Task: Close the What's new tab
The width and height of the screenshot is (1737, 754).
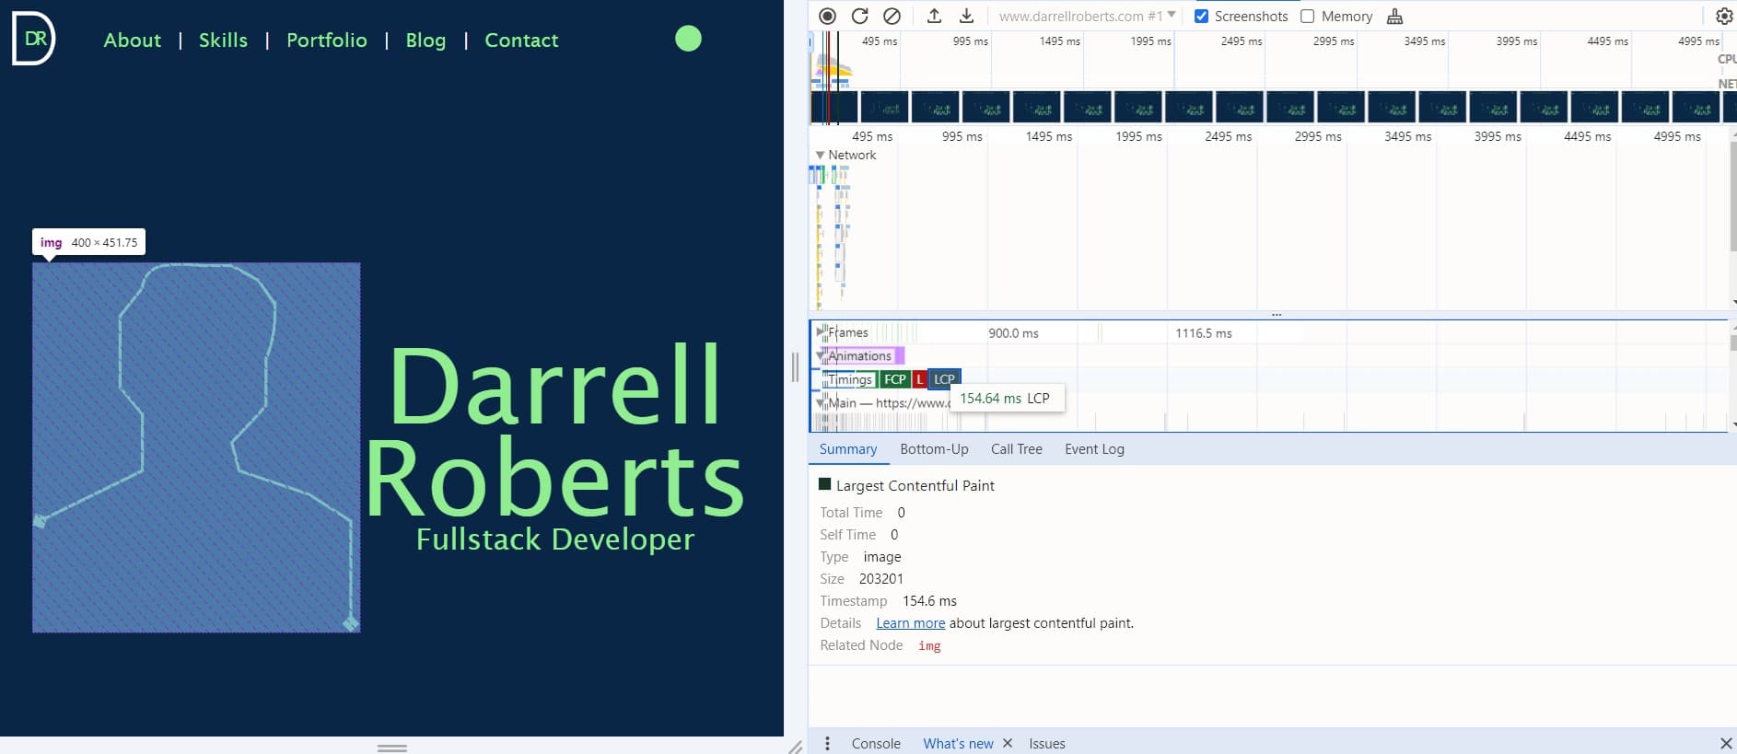Action: (1008, 743)
